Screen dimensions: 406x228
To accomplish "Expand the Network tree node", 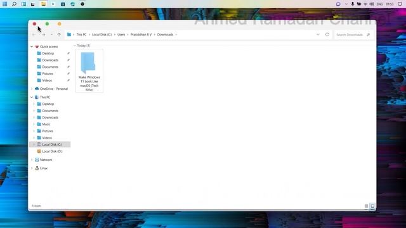I will [32, 160].
